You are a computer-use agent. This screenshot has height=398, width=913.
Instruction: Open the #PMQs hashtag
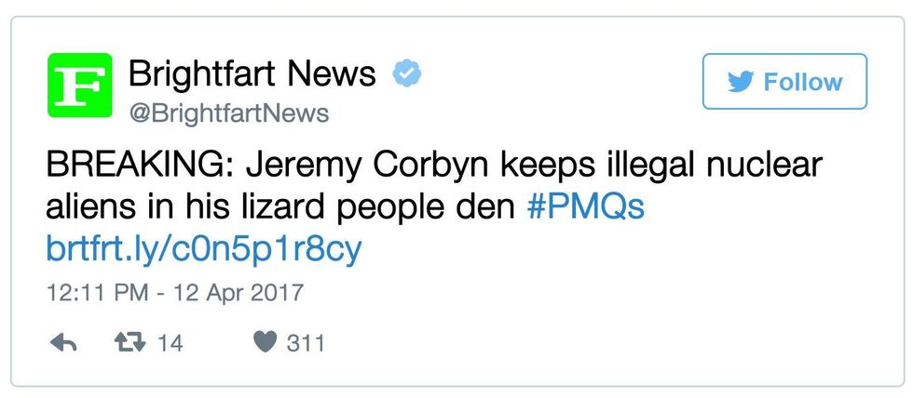(x=585, y=207)
